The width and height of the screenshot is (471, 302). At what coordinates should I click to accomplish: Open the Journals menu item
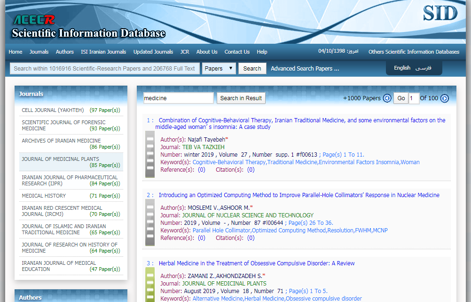click(x=39, y=52)
